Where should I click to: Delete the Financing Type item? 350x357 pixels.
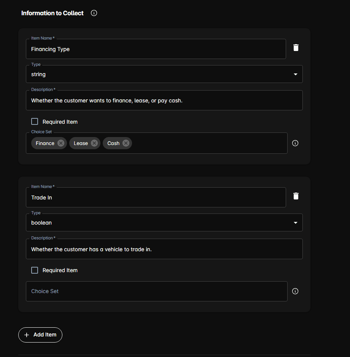tap(296, 48)
